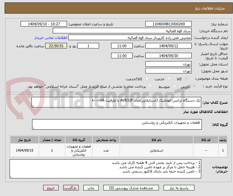Select the کالا/خدمت radio button
233x196 pixels.
point(147,78)
